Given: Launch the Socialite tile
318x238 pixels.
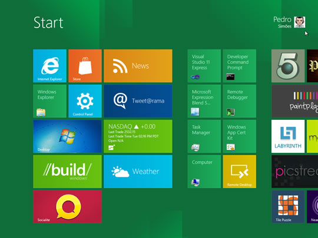Looking at the screenshot, I should (x=67, y=207).
